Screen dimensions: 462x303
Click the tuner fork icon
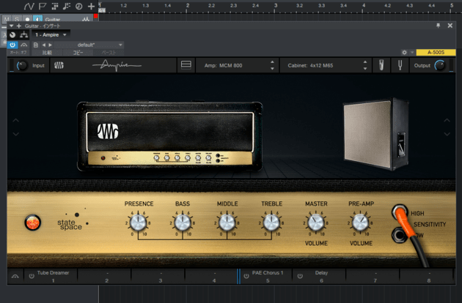(401, 65)
